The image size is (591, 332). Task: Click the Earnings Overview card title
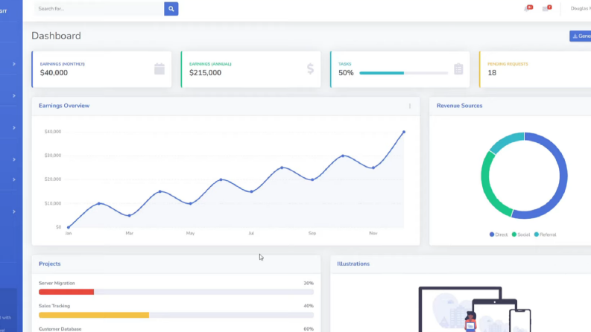click(64, 106)
